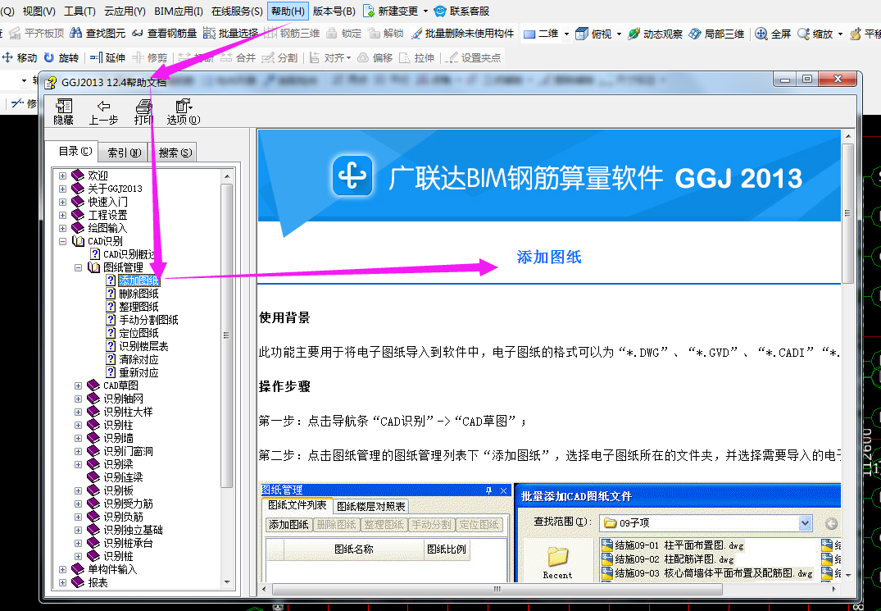Open 云应用(Y) menu
Screen dimensions: 881x611
point(125,11)
